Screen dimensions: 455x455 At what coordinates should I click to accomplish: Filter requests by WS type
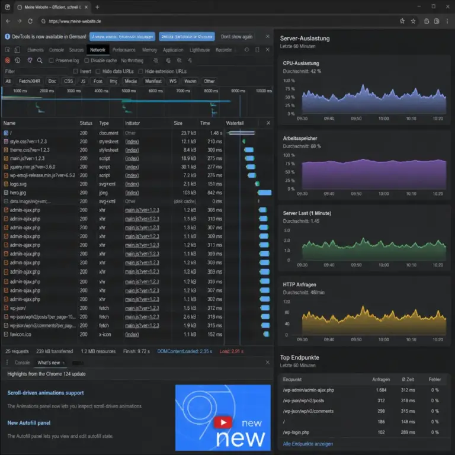coord(173,81)
